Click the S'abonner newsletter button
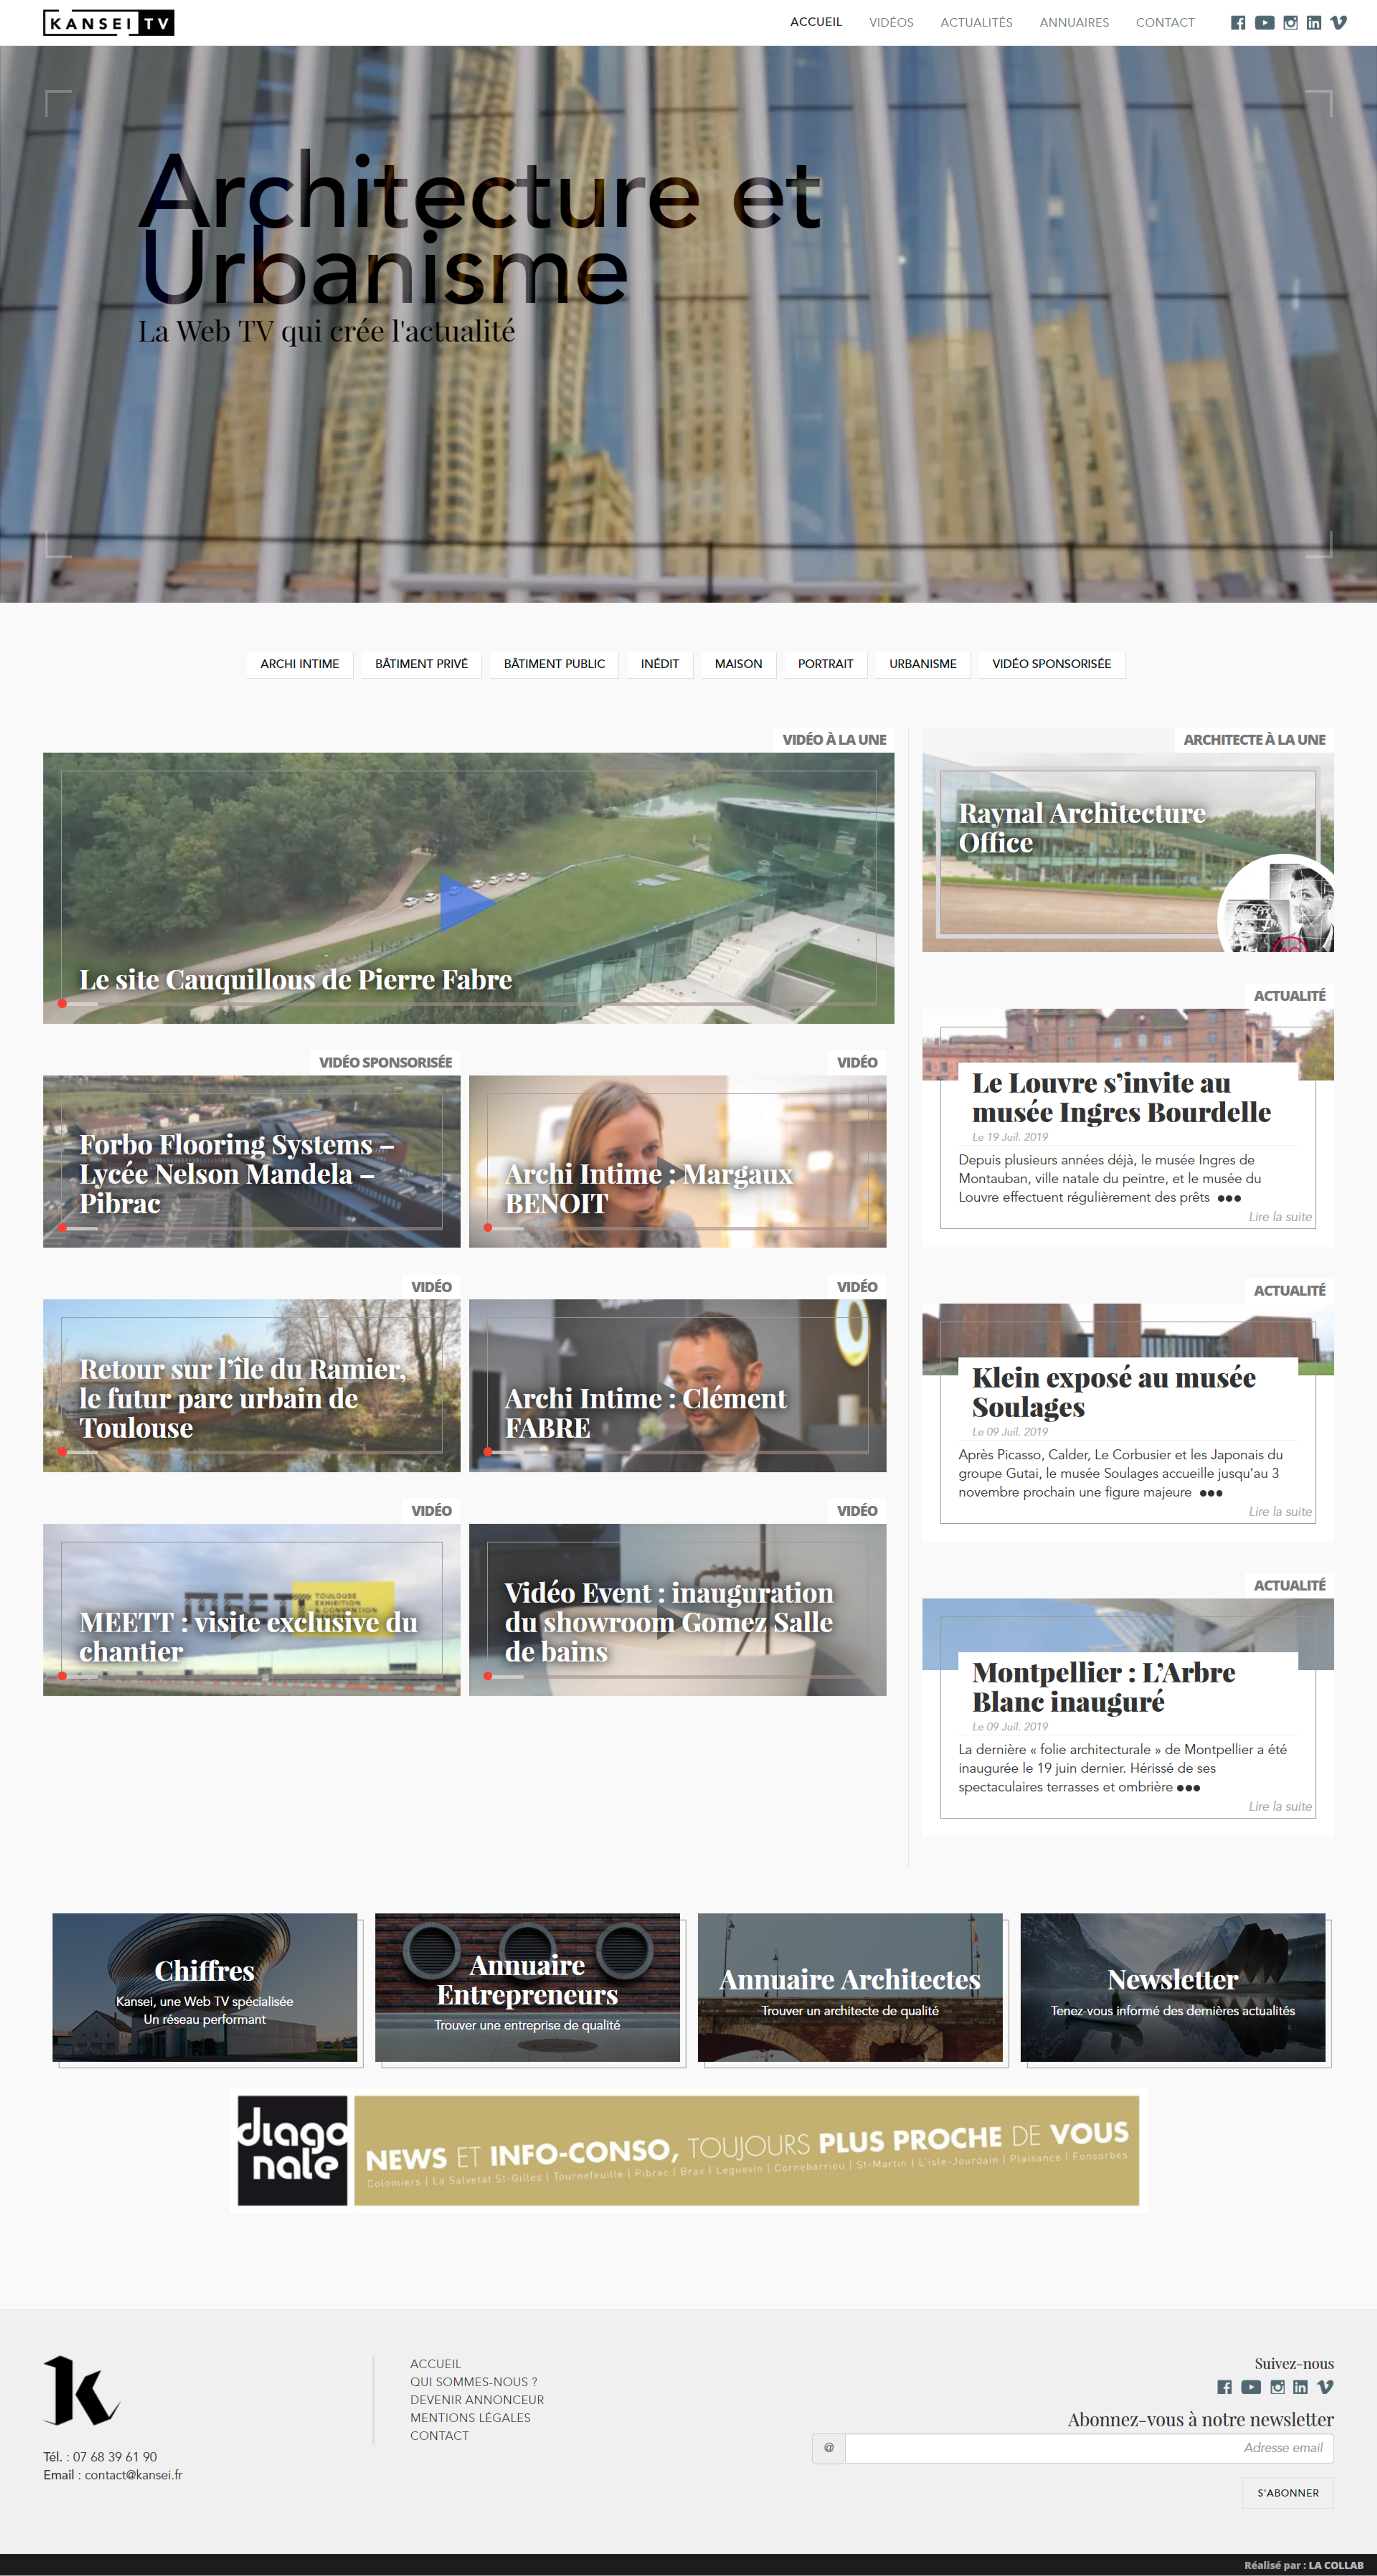1377x2576 pixels. [x=1288, y=2493]
